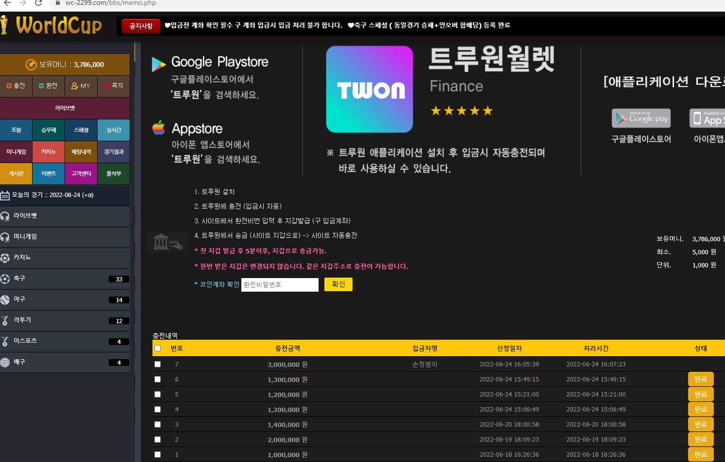Click the medal icon for 격투기
Image resolution: width=725 pixels, height=462 pixels.
(x=5, y=320)
